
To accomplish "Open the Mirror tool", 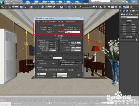I will pyautogui.click(x=97, y=7).
